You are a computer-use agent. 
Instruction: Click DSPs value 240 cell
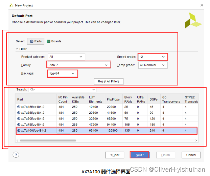154,131
